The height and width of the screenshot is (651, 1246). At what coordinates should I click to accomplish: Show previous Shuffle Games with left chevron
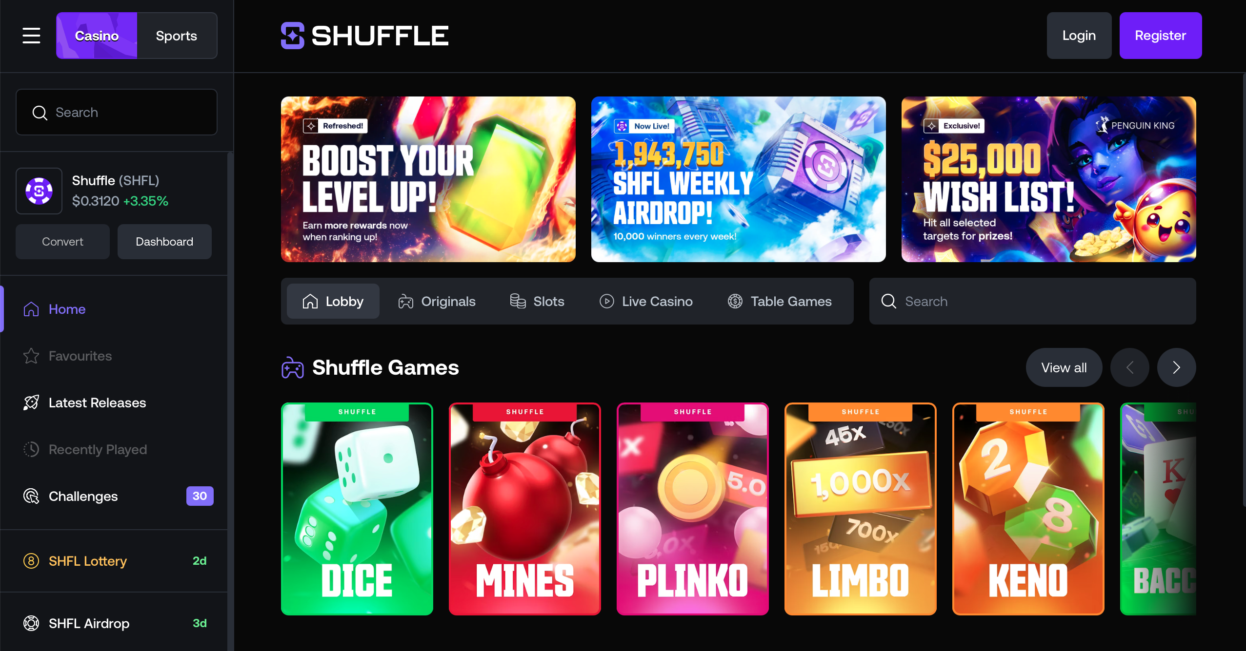(1129, 367)
